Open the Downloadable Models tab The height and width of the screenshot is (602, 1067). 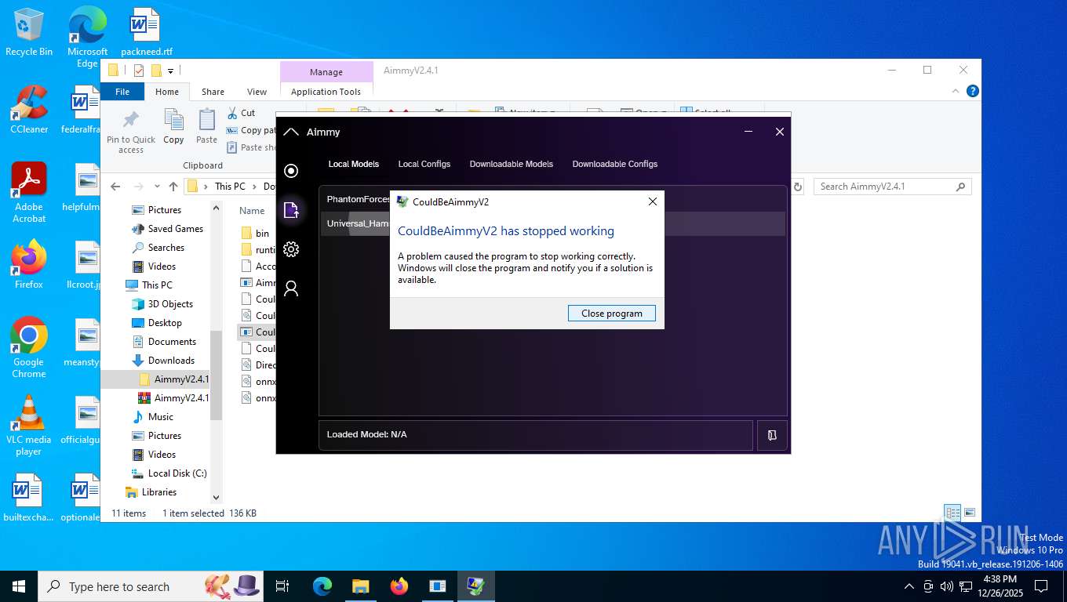[x=512, y=164]
